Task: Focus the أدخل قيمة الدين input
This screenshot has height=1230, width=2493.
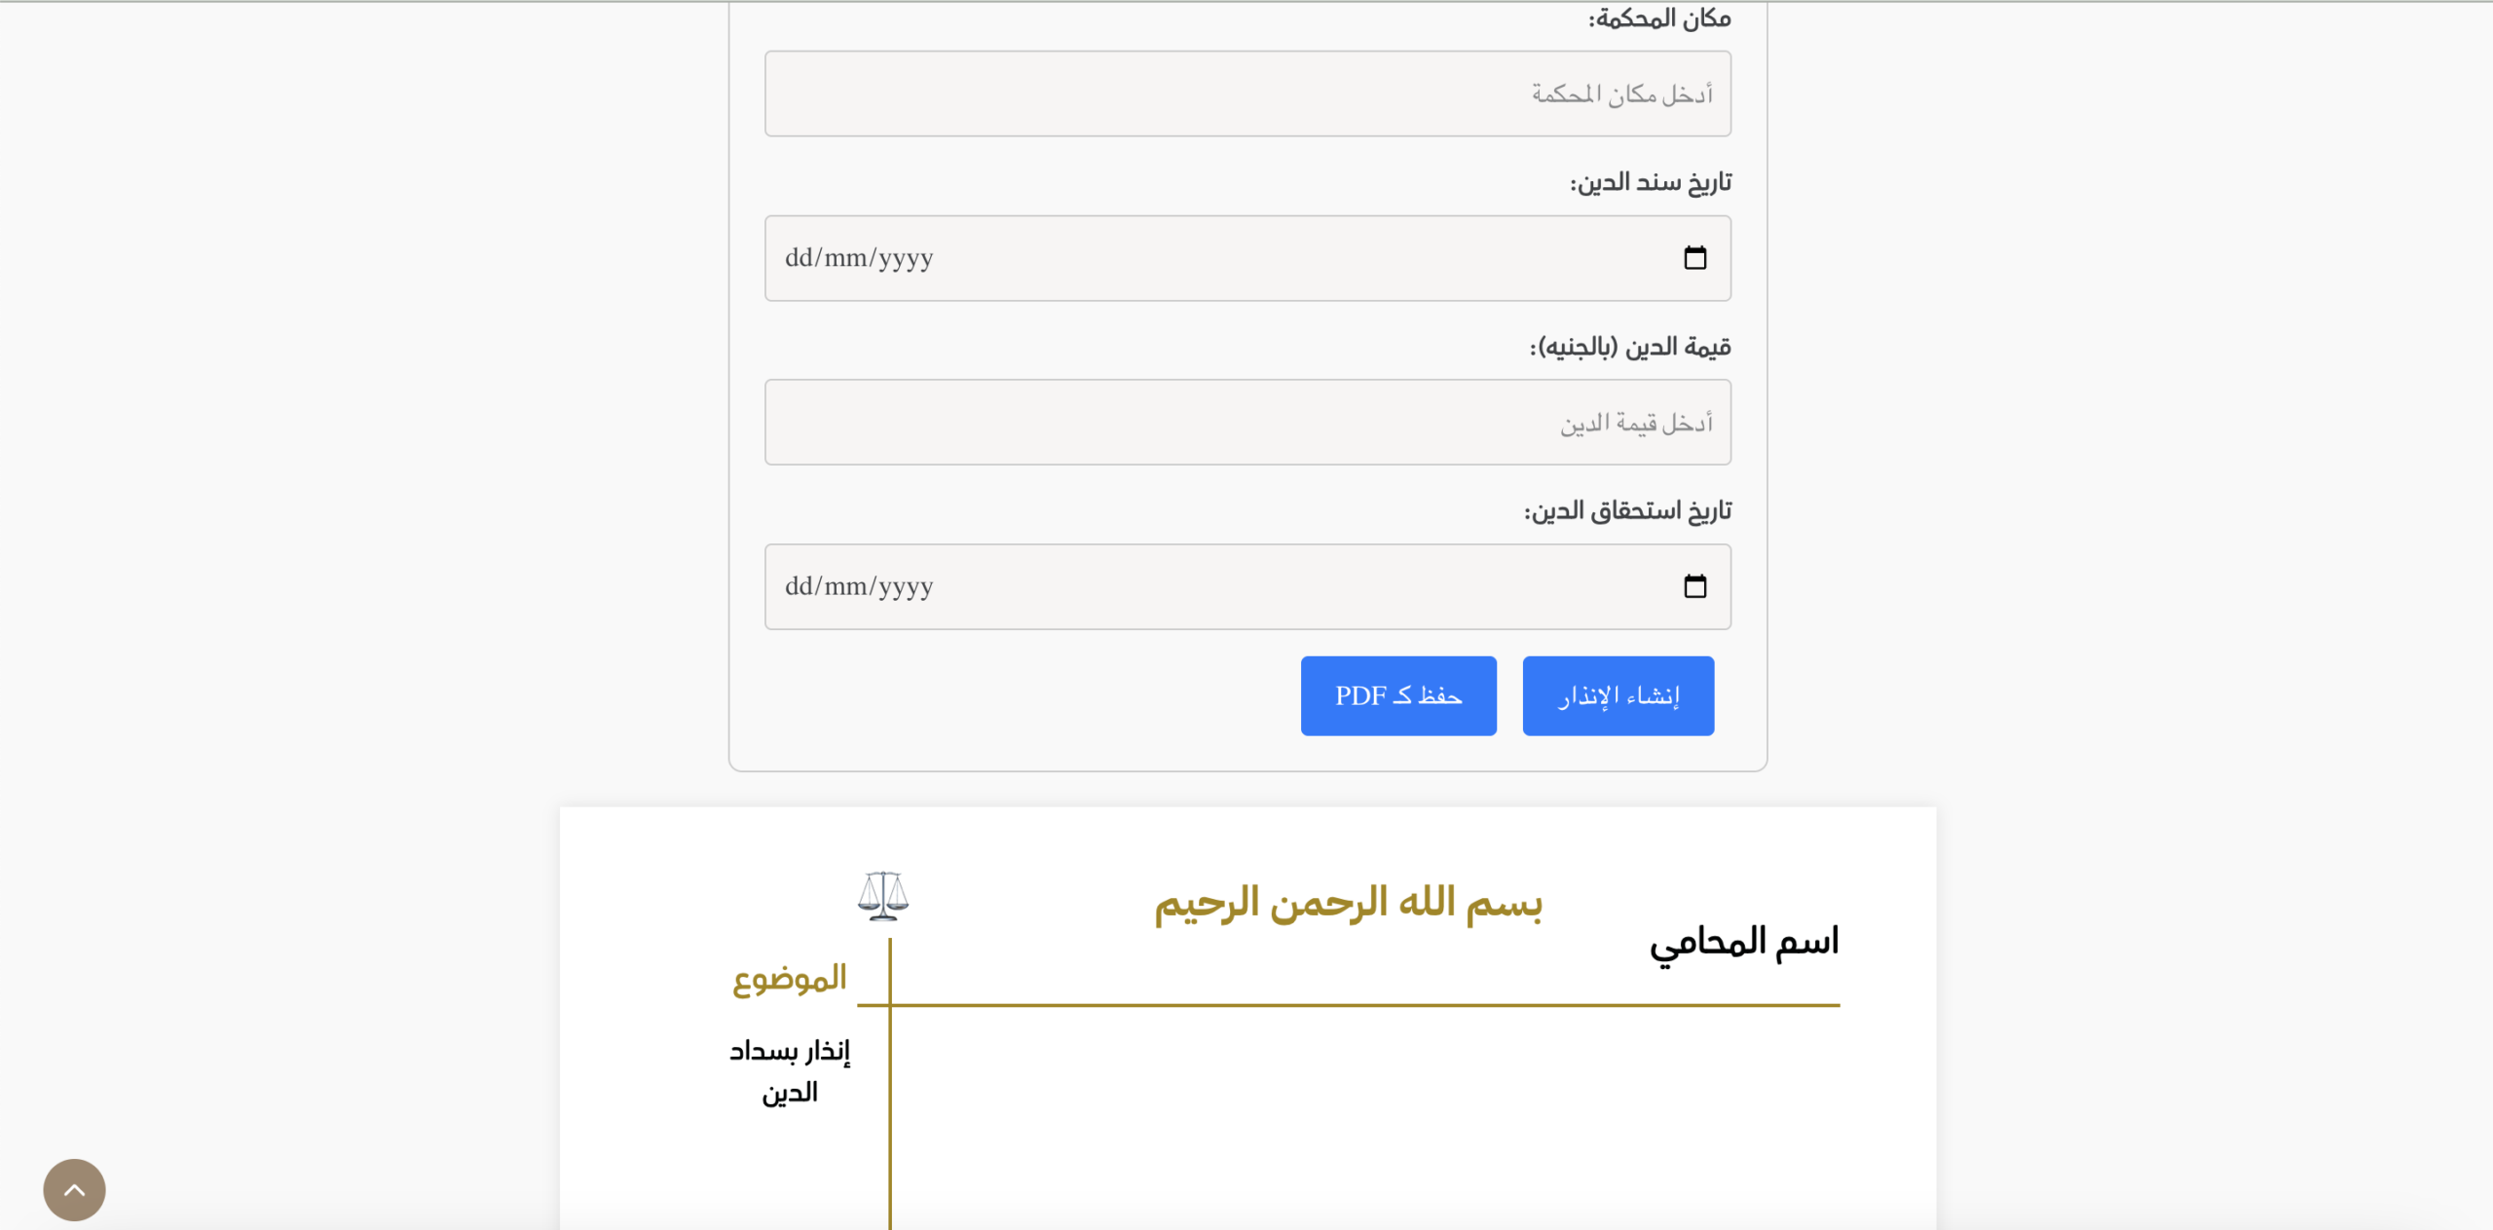Action: 1248,421
